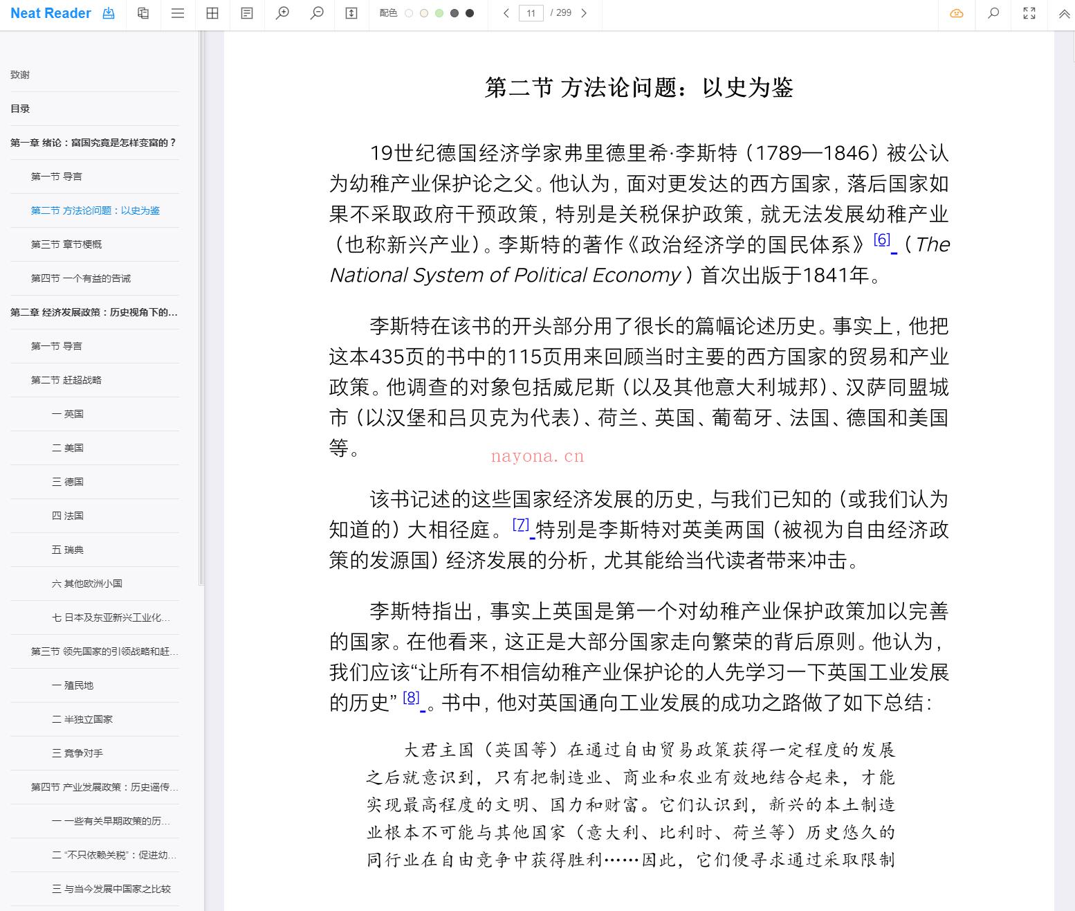Select the black color theme swatch
Image resolution: width=1075 pixels, height=911 pixels.
pyautogui.click(x=470, y=13)
